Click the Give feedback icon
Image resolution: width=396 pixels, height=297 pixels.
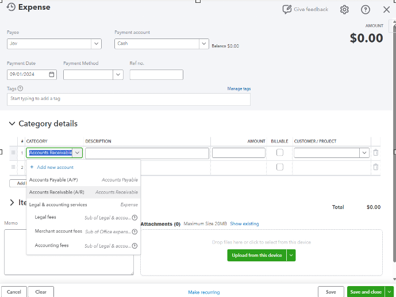pyautogui.click(x=287, y=9)
